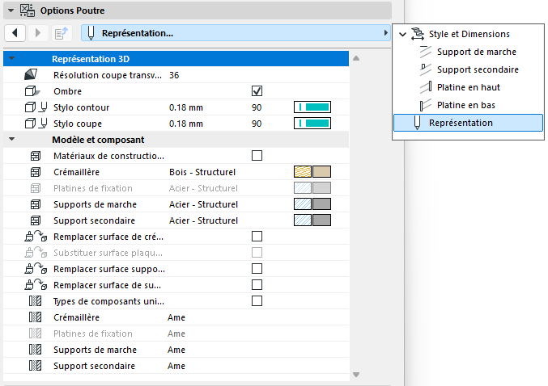Click the scrollbar up arrow
548x386 pixels.
[356, 58]
